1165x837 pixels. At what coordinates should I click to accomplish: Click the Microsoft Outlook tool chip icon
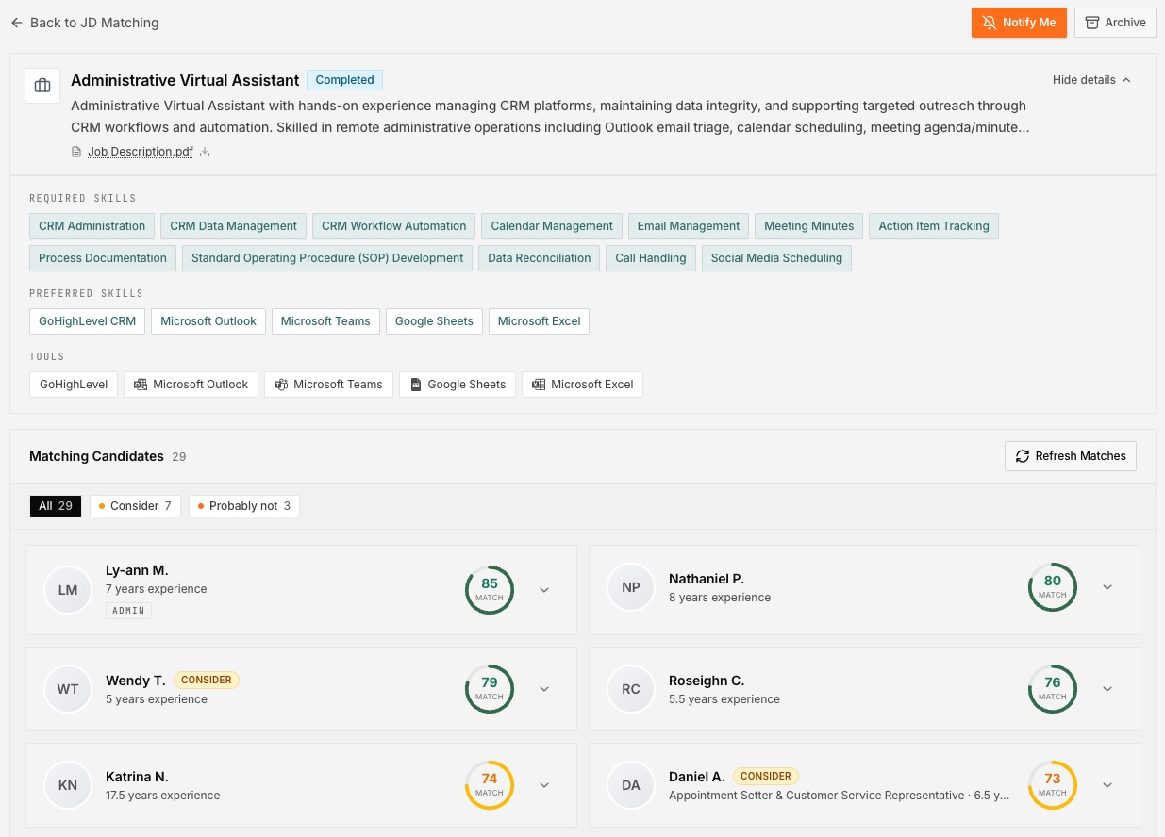pos(141,385)
